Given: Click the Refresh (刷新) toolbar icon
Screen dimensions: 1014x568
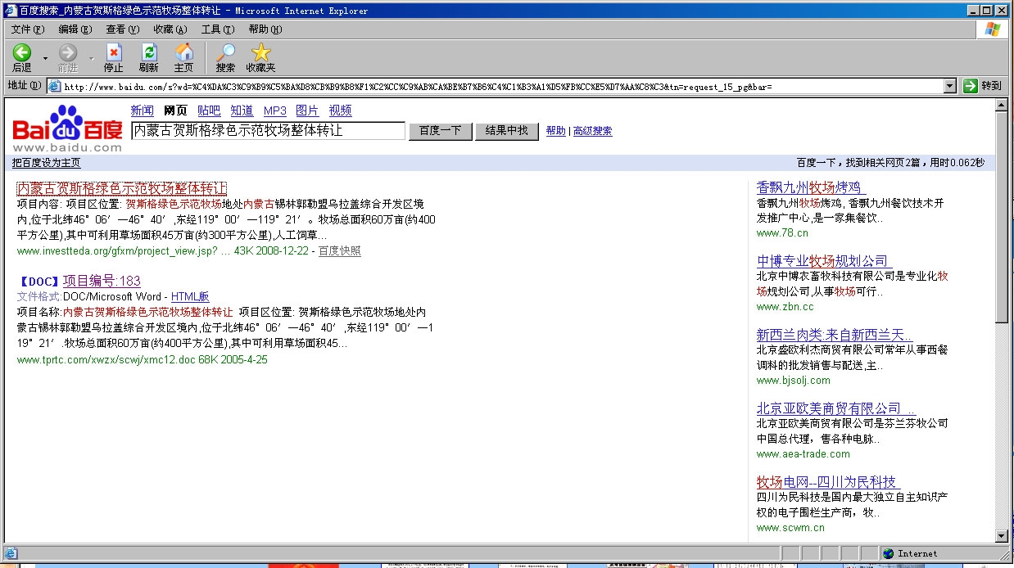Looking at the screenshot, I should click(148, 52).
